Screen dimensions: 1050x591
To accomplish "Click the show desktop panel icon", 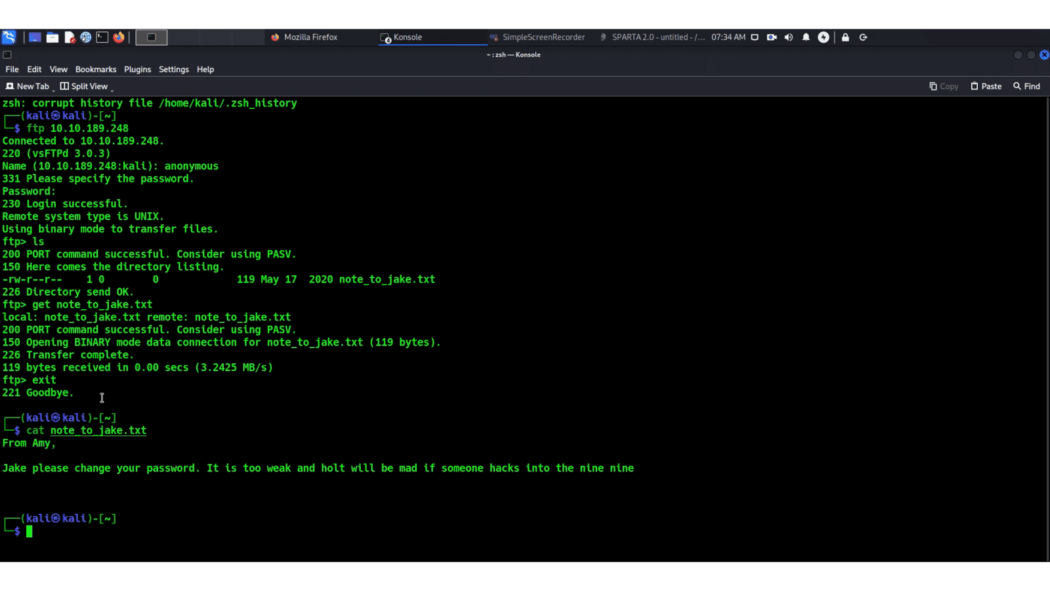I will point(35,37).
